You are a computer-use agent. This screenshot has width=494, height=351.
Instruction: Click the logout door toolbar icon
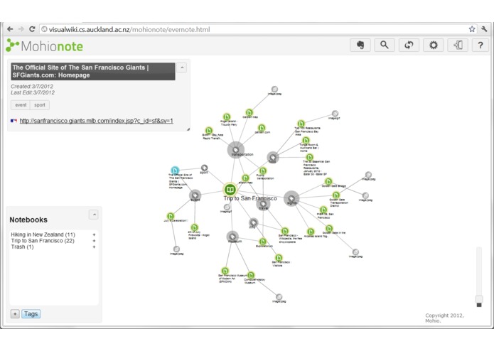pyautogui.click(x=458, y=45)
